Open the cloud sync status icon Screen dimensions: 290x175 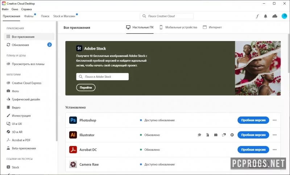[275, 16]
